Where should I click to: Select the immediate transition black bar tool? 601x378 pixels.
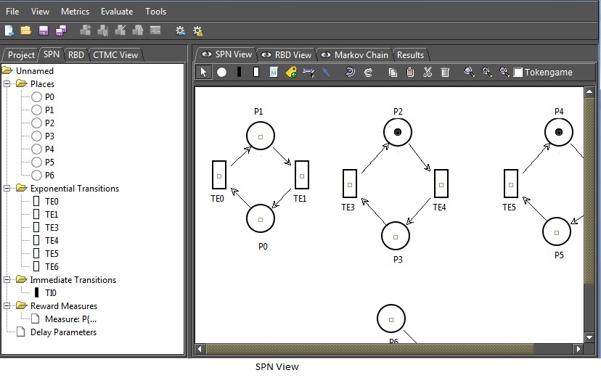pos(239,73)
